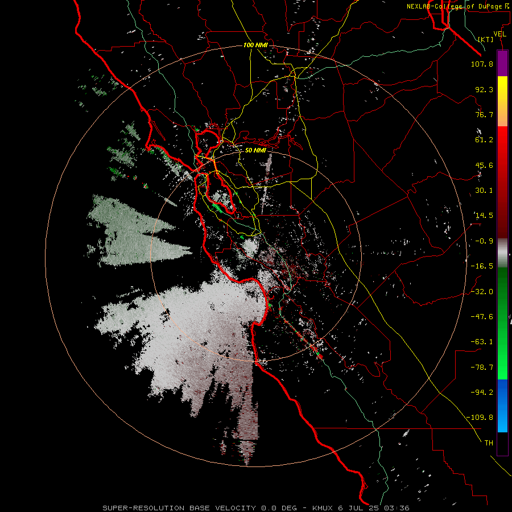Click the TH threshold label in legend
Viewport: 512px width, 512px height.
[x=489, y=443]
